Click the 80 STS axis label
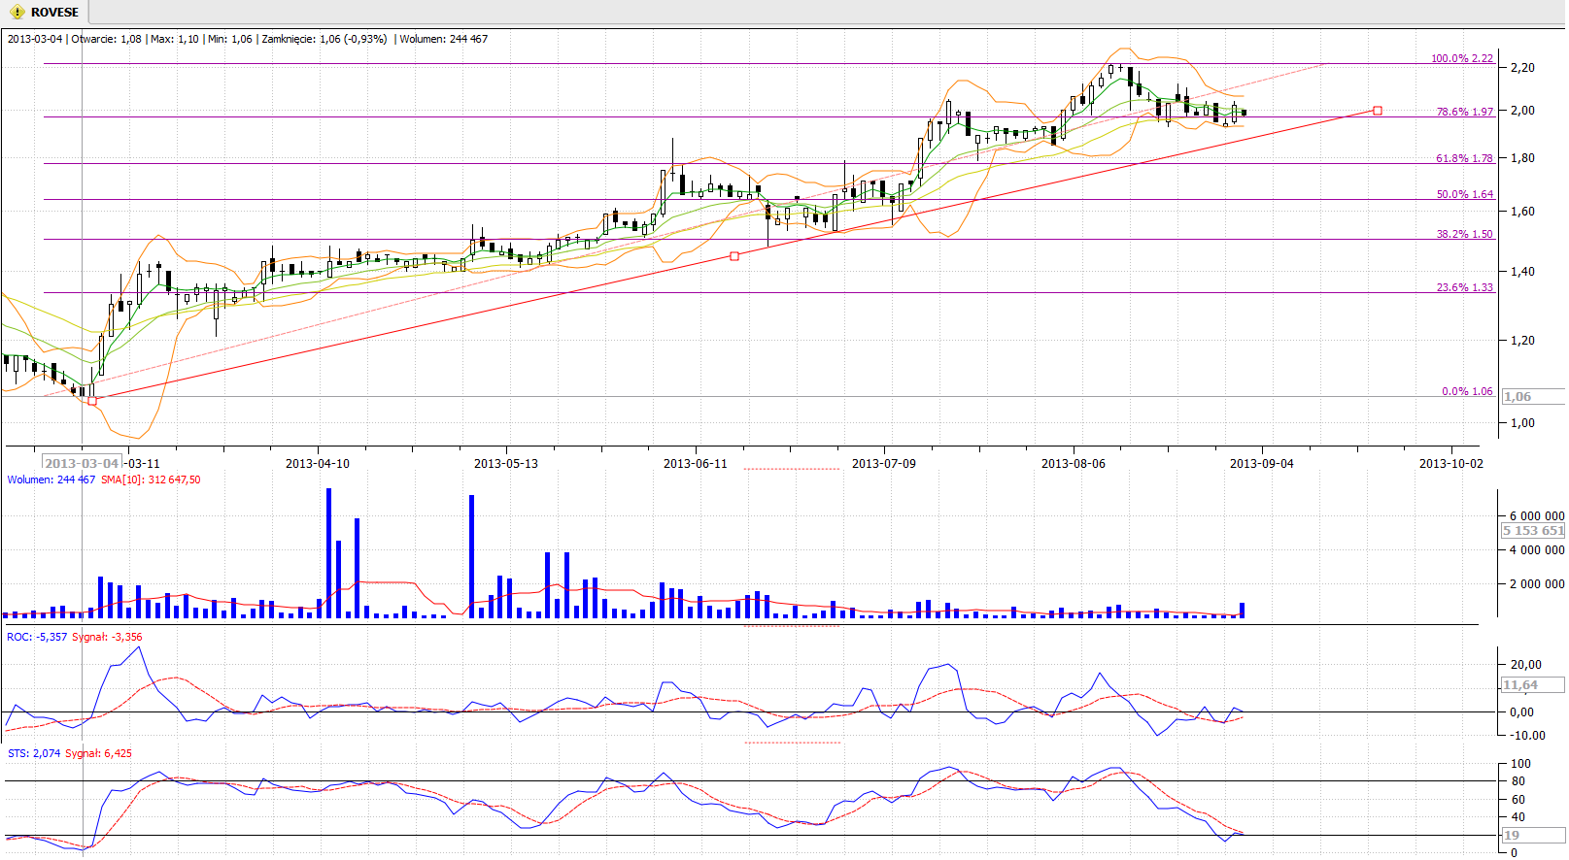1569x860 pixels. 1518,780
